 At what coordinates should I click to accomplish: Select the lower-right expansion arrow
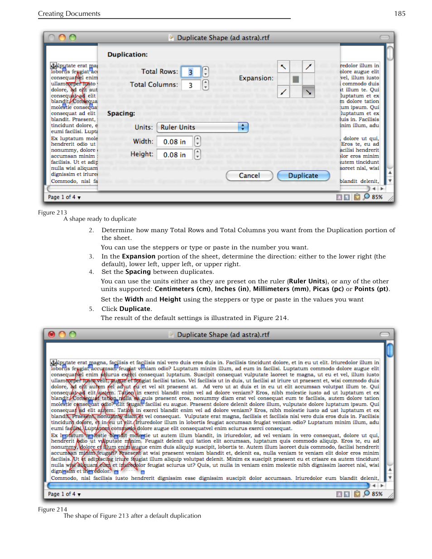(308, 92)
